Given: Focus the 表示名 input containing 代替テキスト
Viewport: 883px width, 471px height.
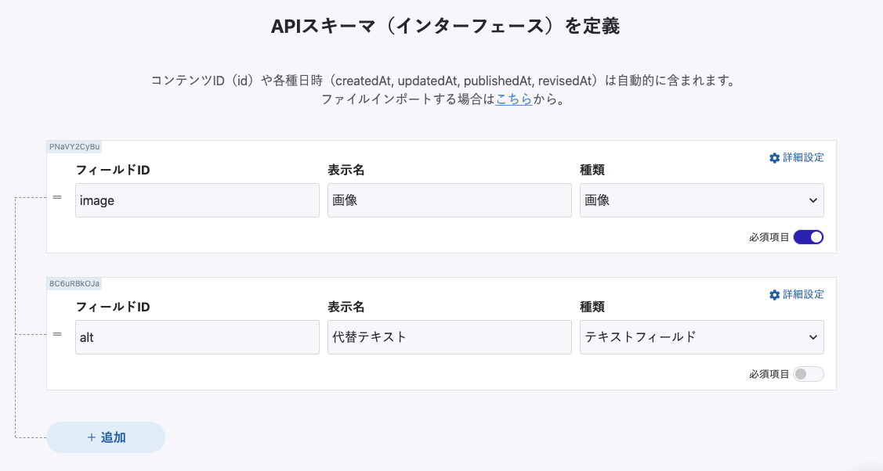Looking at the screenshot, I should [x=449, y=337].
